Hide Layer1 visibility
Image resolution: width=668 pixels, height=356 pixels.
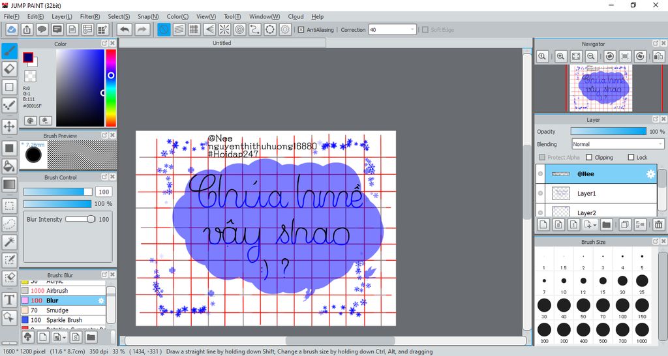[540, 194]
